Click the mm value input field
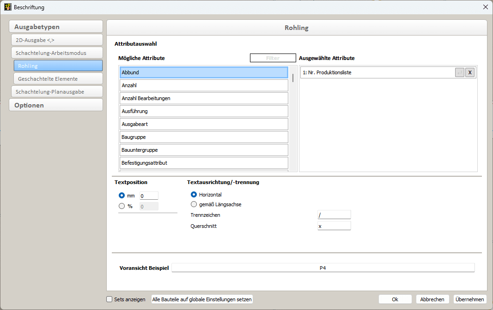Screen dimensions: 493x310 [149, 196]
